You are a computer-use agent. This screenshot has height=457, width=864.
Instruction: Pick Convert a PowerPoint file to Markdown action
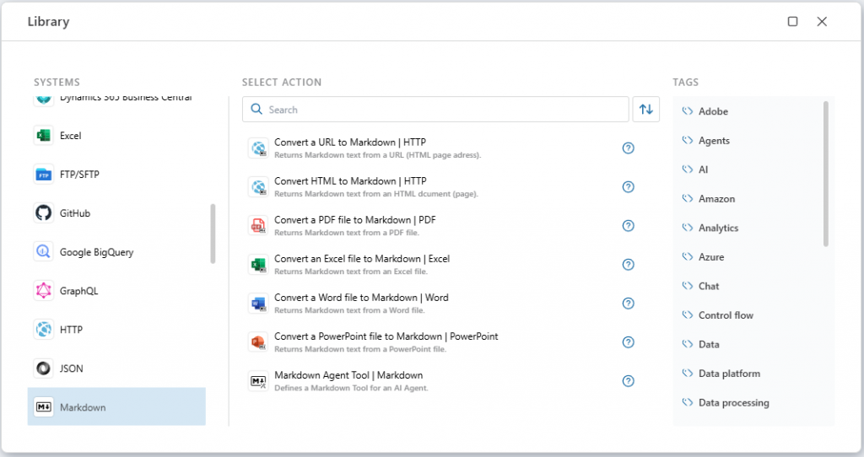pos(386,336)
